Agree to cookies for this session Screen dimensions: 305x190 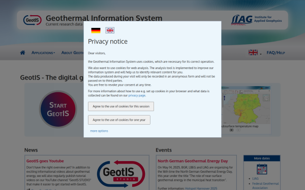tap(121, 106)
